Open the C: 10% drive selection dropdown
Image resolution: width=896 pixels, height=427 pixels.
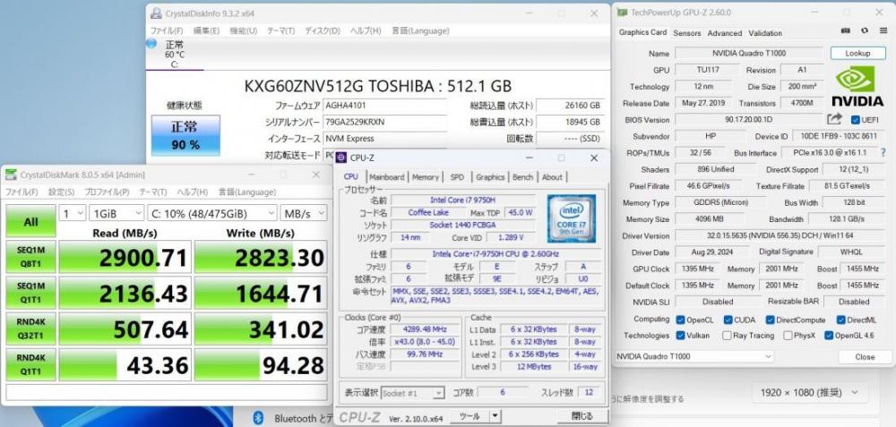click(212, 213)
